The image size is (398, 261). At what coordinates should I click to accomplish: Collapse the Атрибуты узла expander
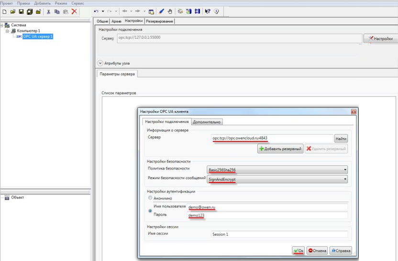(100, 63)
